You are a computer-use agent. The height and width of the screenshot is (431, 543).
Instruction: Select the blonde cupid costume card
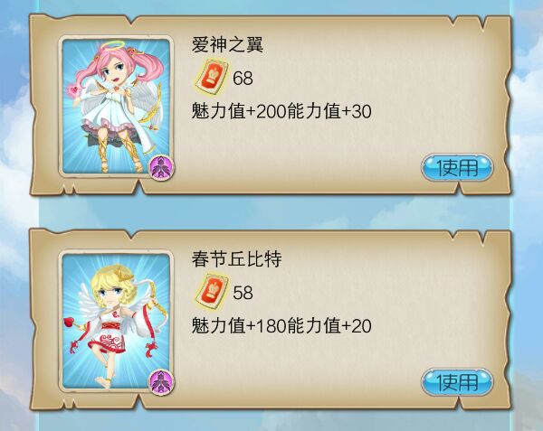[116, 321]
